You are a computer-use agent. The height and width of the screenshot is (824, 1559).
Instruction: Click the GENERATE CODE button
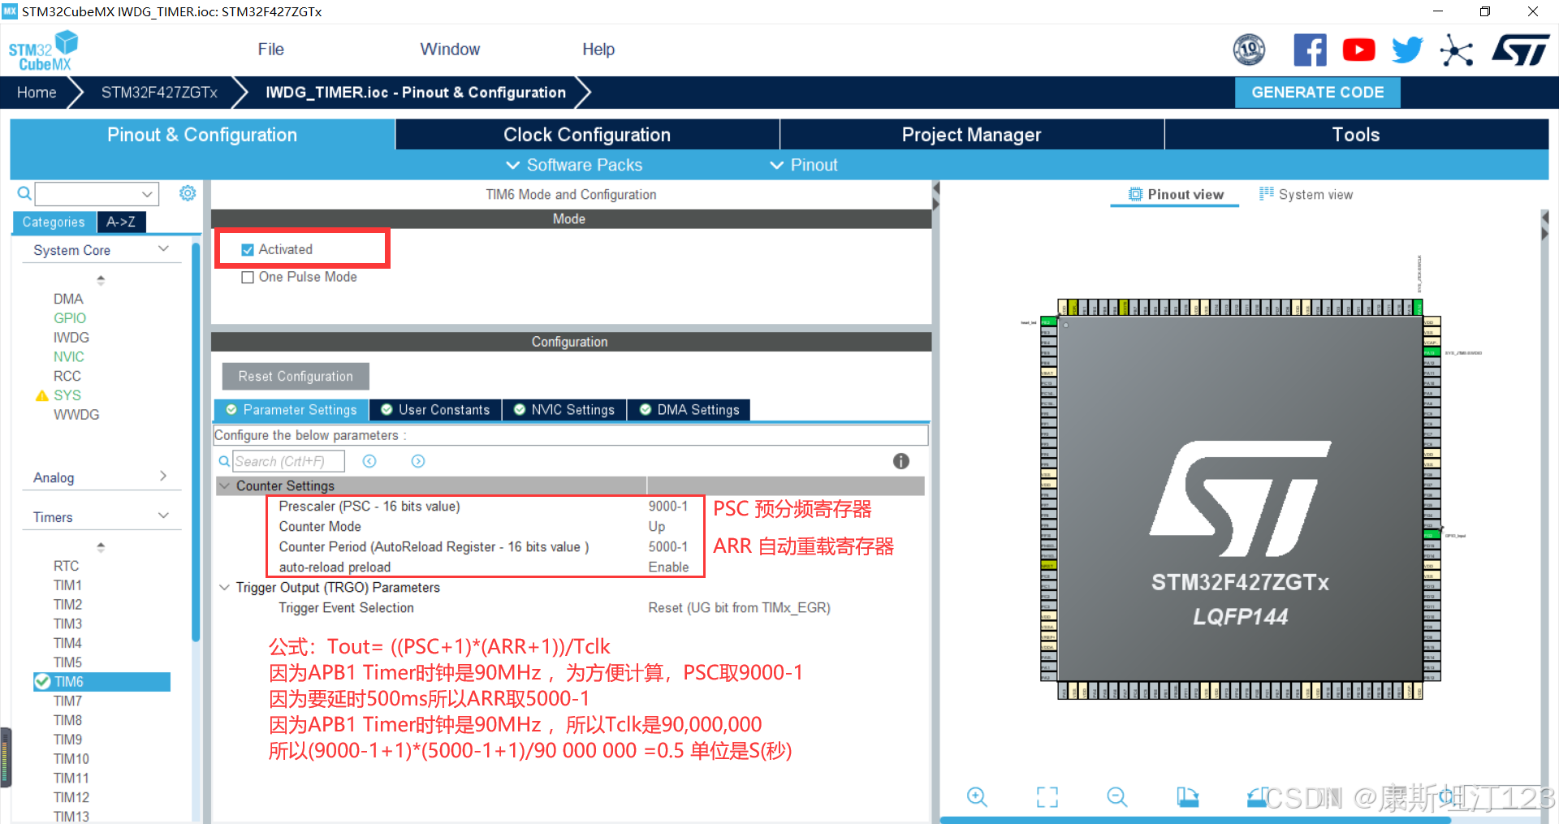tap(1317, 92)
